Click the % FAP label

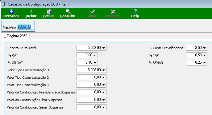pyautogui.click(x=154, y=55)
